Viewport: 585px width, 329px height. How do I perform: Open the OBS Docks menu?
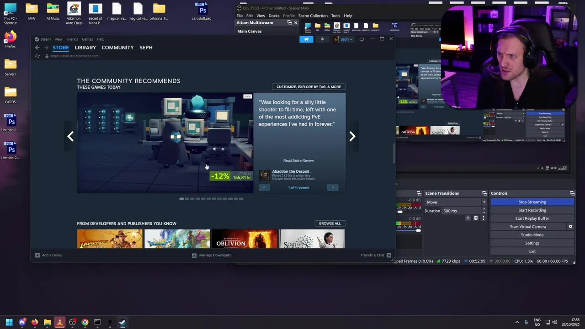point(274,16)
